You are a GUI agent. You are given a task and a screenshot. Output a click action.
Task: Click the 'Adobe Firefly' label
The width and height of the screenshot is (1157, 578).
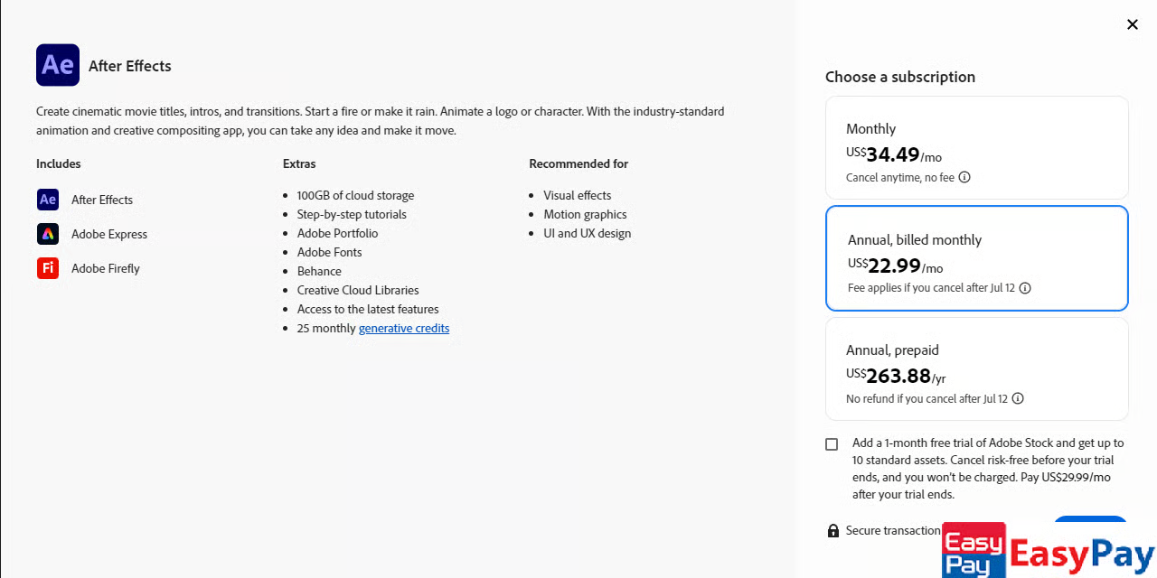click(x=106, y=268)
